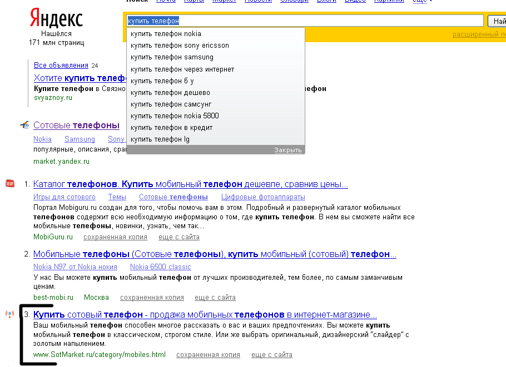Open the расширенный поиск link
This screenshot has height=367, width=506.
click(x=479, y=34)
